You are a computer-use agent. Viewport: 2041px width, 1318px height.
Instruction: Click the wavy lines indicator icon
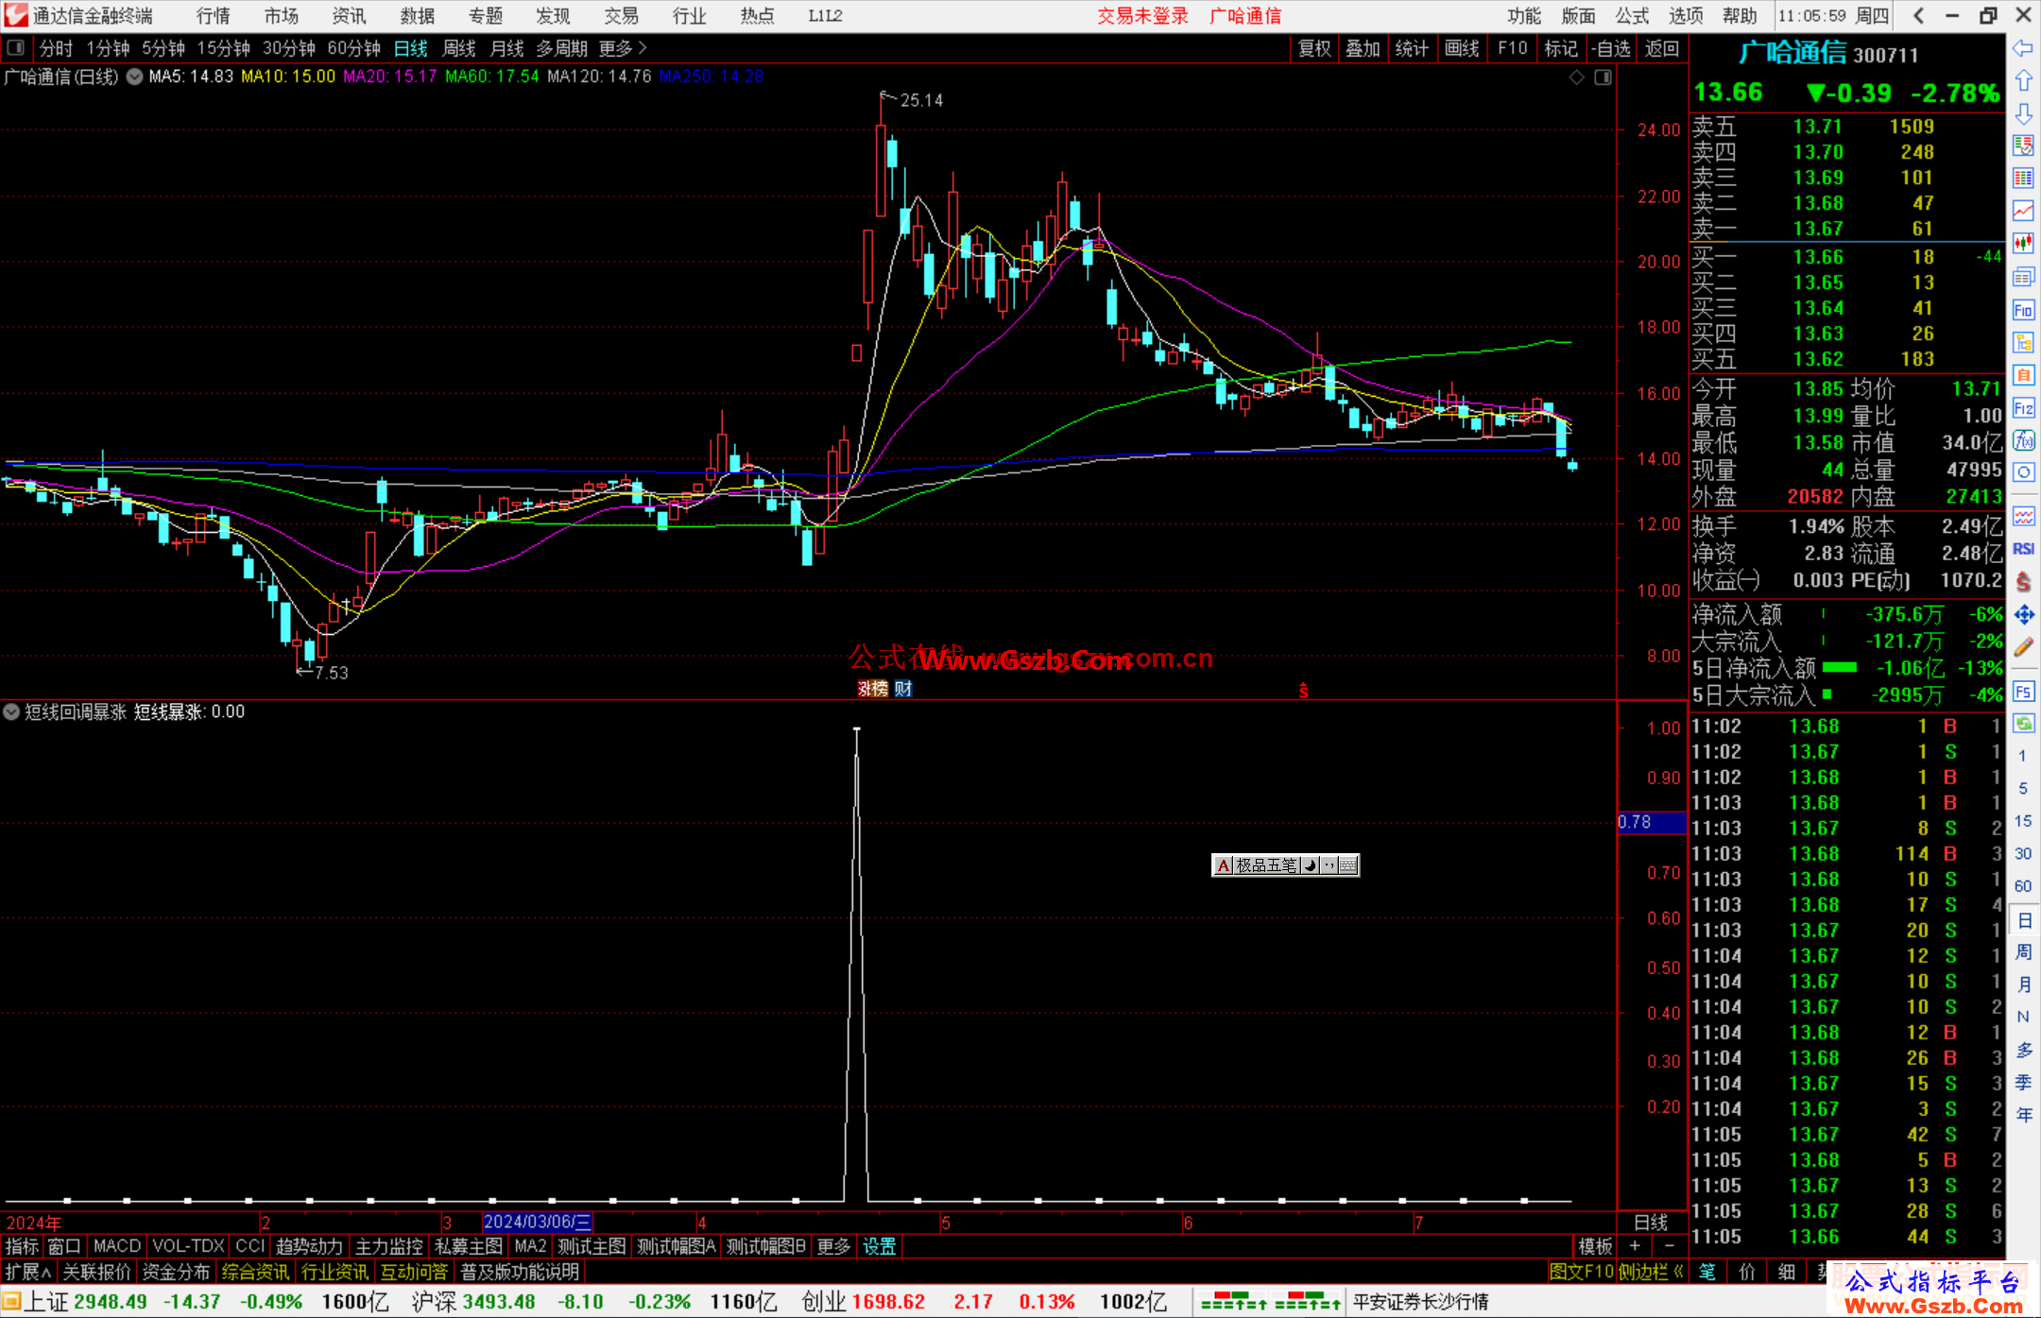pyautogui.click(x=2023, y=516)
